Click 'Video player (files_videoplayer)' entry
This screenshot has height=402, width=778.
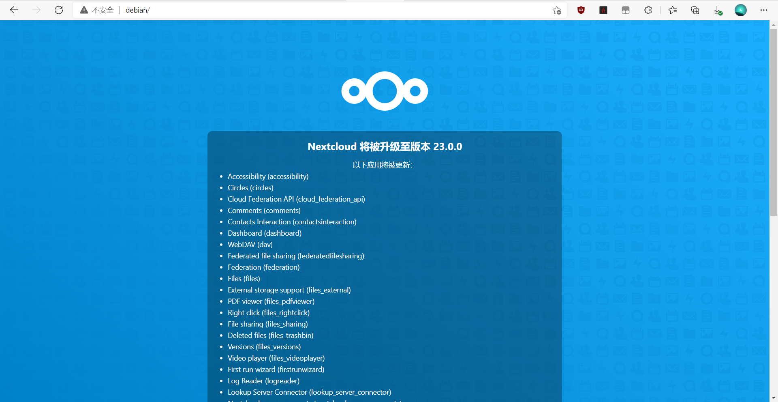click(x=276, y=358)
